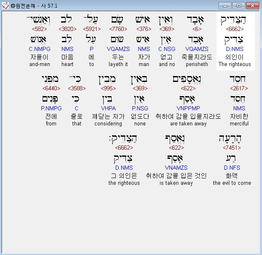Click the Korean gloss '두는'
262x255 pixels.
[x=118, y=57]
